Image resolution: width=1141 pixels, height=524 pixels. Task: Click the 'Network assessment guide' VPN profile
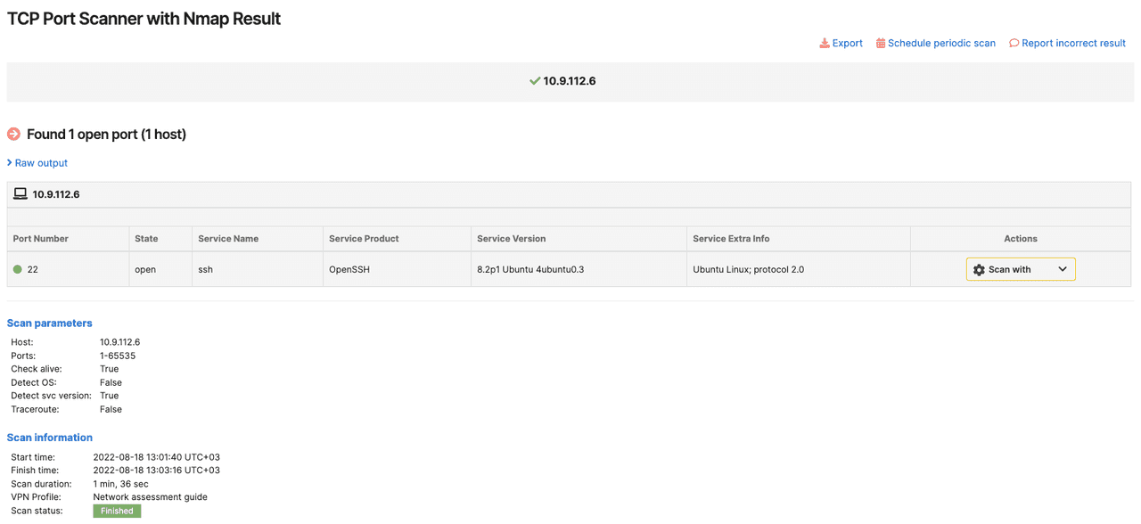point(151,496)
